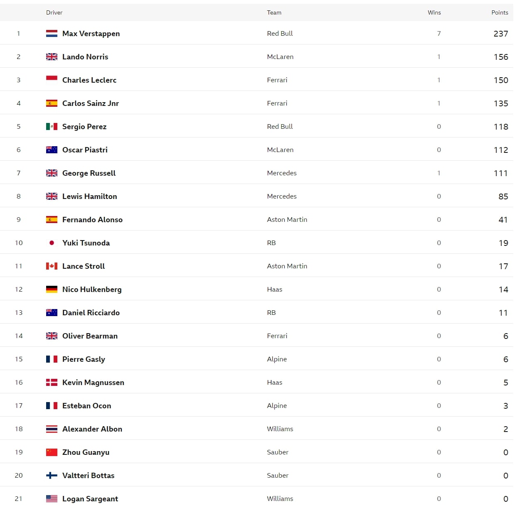Click Oscar Piastri's name in standings
520x508 pixels.
coord(85,150)
